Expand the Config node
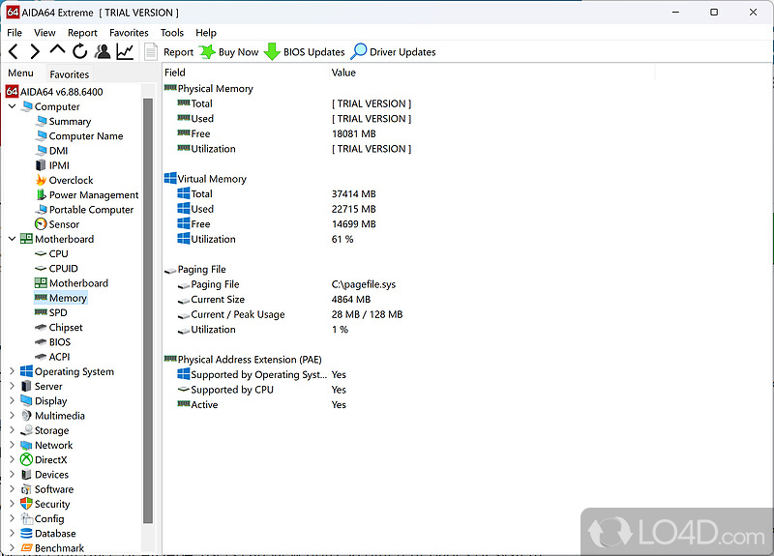This screenshot has width=774, height=556. (13, 518)
